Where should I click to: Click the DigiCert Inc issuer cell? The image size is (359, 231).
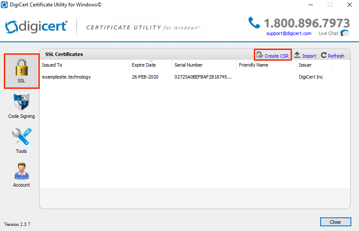pyautogui.click(x=311, y=77)
